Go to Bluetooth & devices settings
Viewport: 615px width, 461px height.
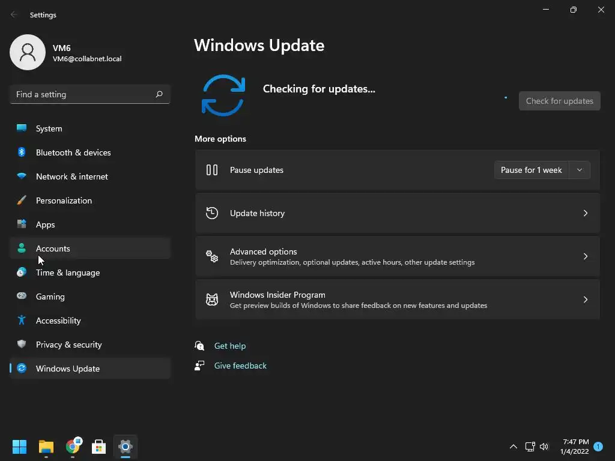pos(90,152)
